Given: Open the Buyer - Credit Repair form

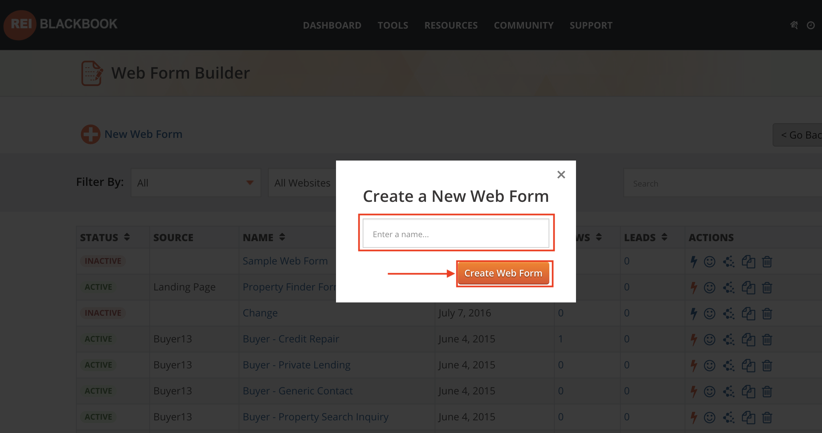Looking at the screenshot, I should 291,339.
